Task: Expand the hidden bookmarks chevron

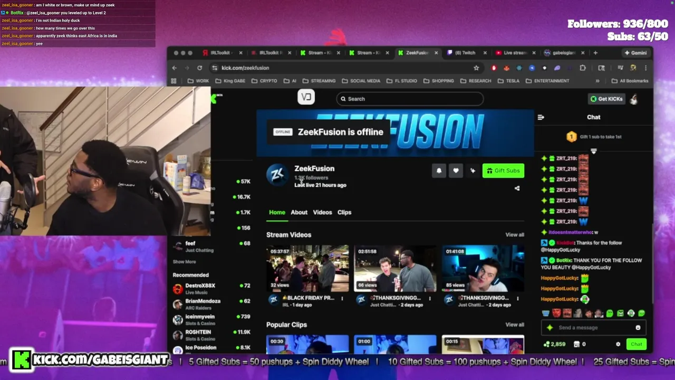Action: click(x=597, y=81)
